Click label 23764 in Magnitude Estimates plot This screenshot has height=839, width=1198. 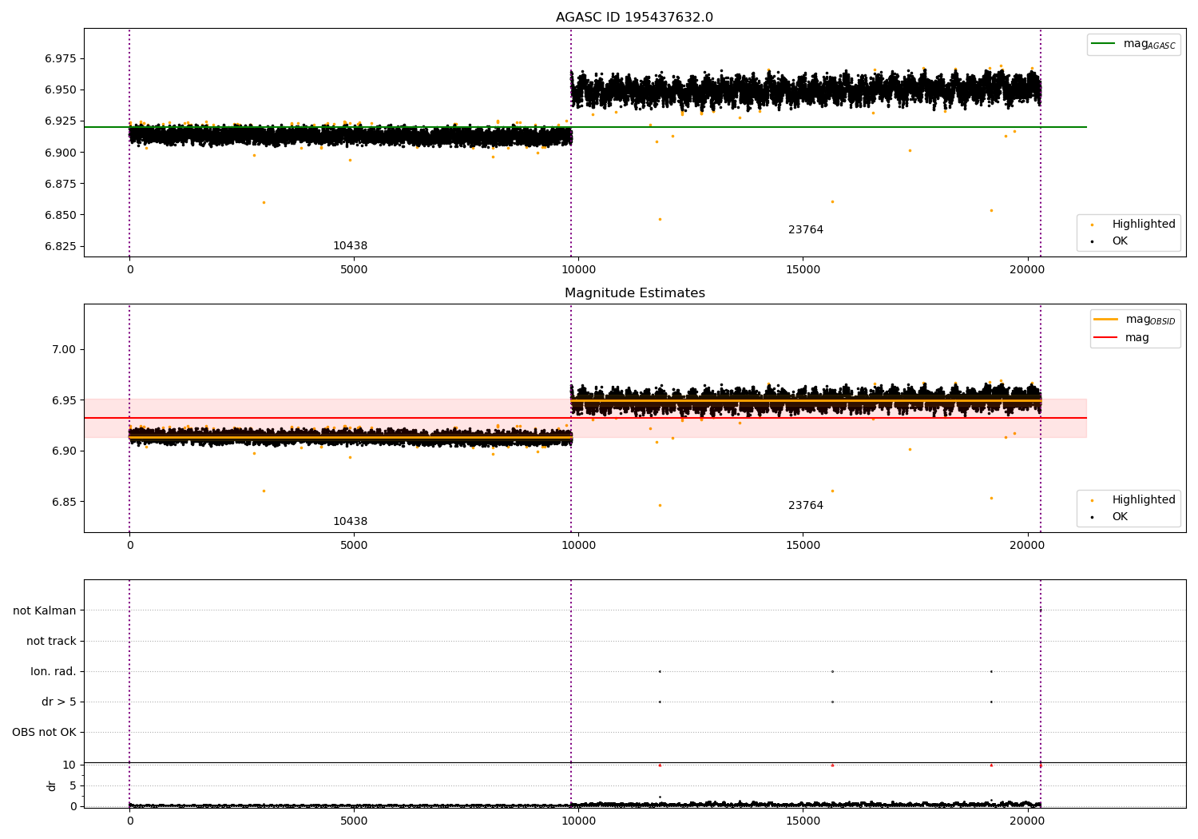point(806,506)
